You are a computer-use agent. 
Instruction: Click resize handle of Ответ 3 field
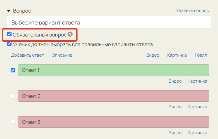pyautogui.click(x=208, y=126)
